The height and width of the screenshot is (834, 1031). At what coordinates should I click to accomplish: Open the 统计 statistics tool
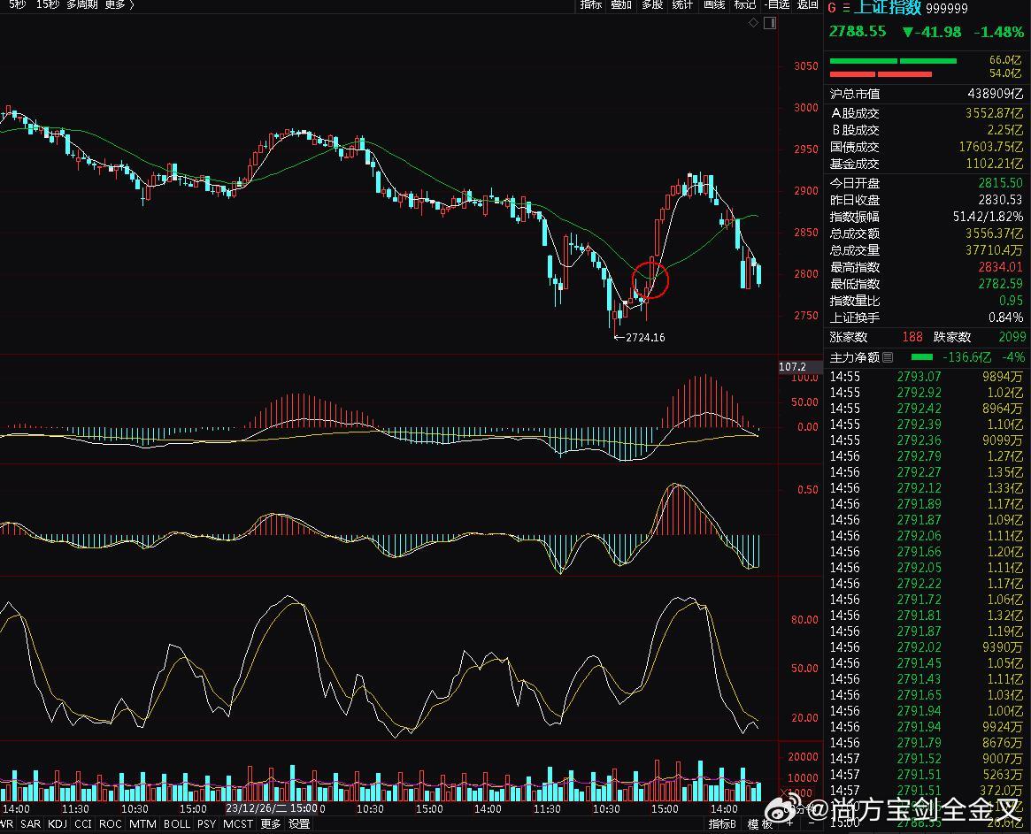pyautogui.click(x=682, y=4)
